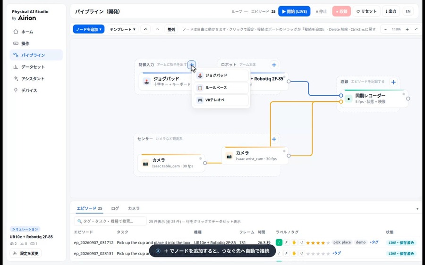Viewport: 425px width, 265px height.
Task: Click the redo arrow in the toolbar
Action: pos(157,29)
